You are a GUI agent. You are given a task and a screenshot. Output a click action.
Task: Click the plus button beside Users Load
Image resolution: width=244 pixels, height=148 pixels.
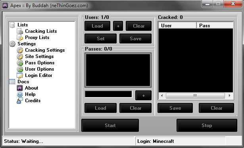[x=118, y=26]
